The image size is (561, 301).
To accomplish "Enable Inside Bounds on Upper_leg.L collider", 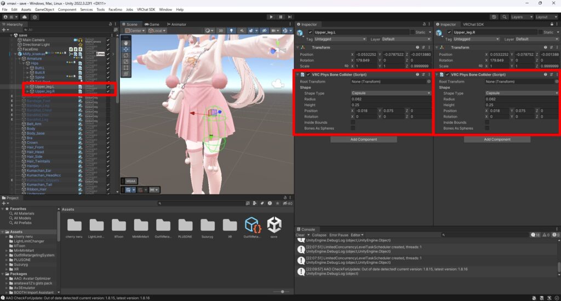I will coord(353,123).
